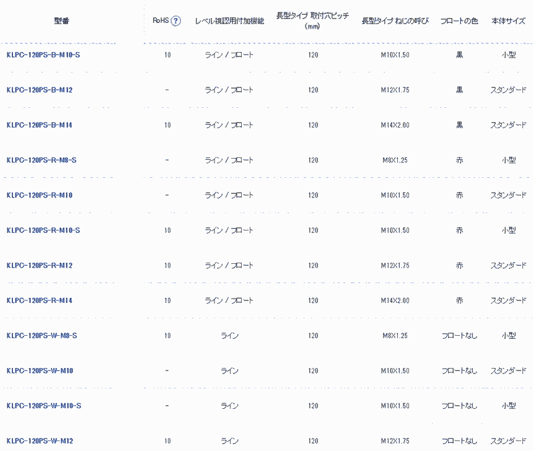The height and width of the screenshot is (451, 533).
Task: Click the レベル視認用付加機能 column header
Action: [229, 21]
